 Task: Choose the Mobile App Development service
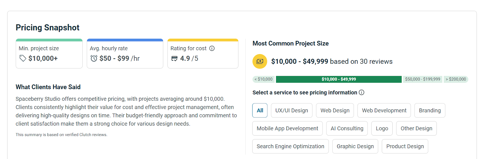pyautogui.click(x=287, y=128)
